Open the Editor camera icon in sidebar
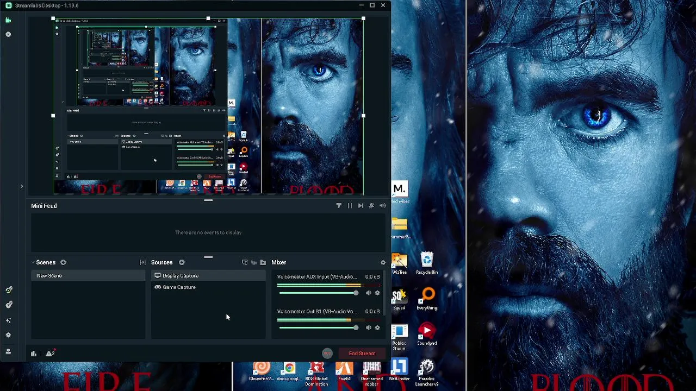The height and width of the screenshot is (391, 696). pos(8,20)
